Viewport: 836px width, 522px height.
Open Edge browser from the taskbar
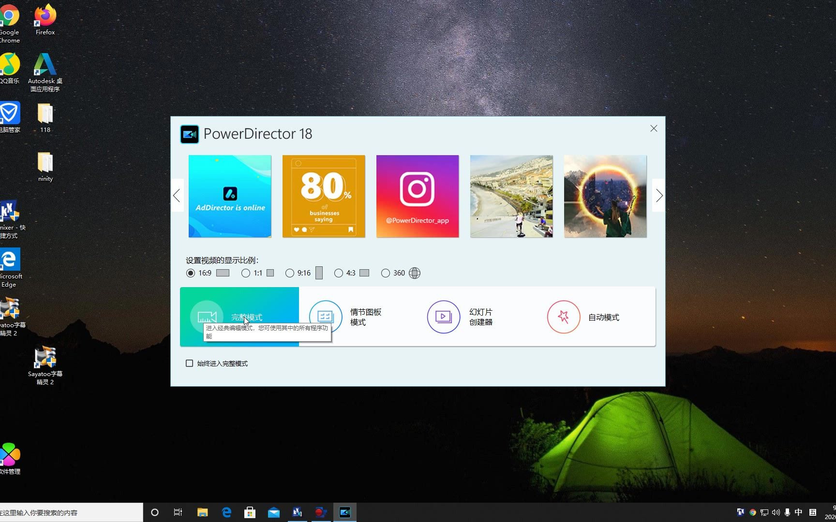click(226, 512)
